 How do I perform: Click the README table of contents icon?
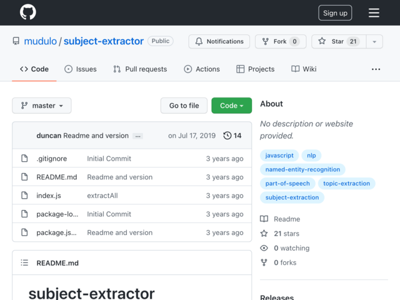[x=24, y=262]
